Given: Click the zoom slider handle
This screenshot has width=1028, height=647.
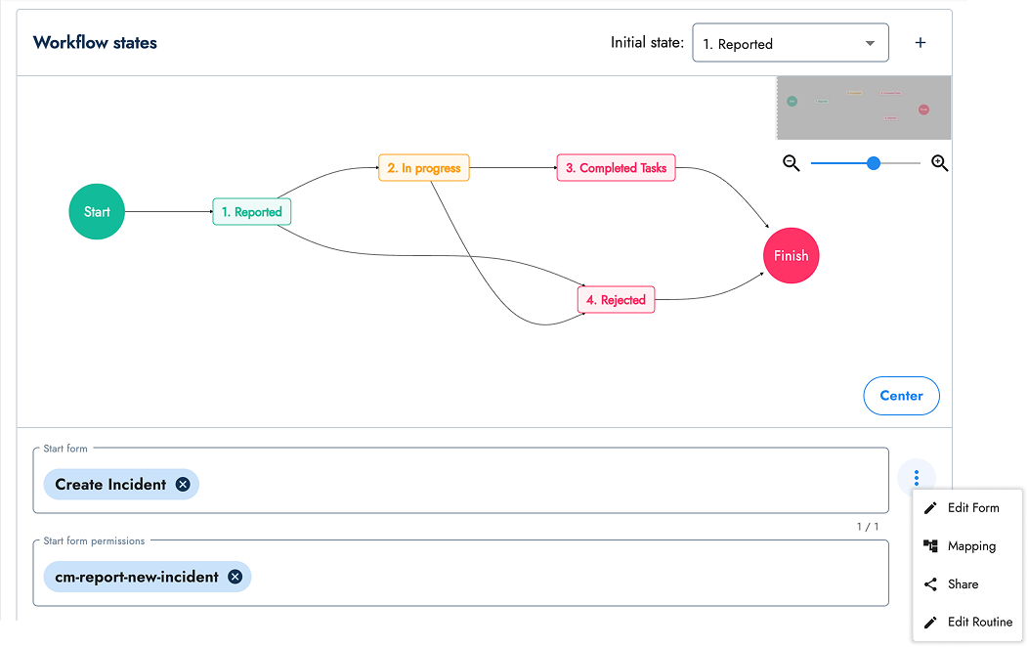Looking at the screenshot, I should 874,163.
